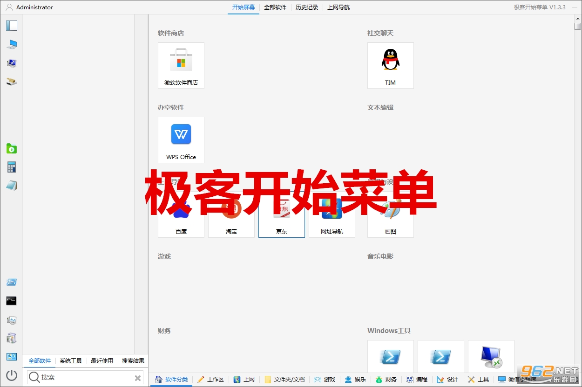
Task: Open the My Computer icon in sidebar
Action: coord(11,45)
